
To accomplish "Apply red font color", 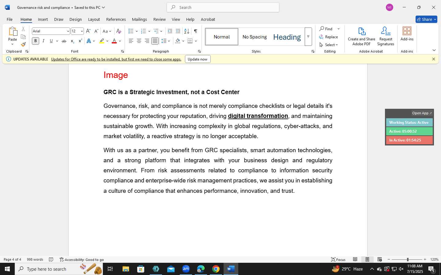I will pyautogui.click(x=114, y=41).
